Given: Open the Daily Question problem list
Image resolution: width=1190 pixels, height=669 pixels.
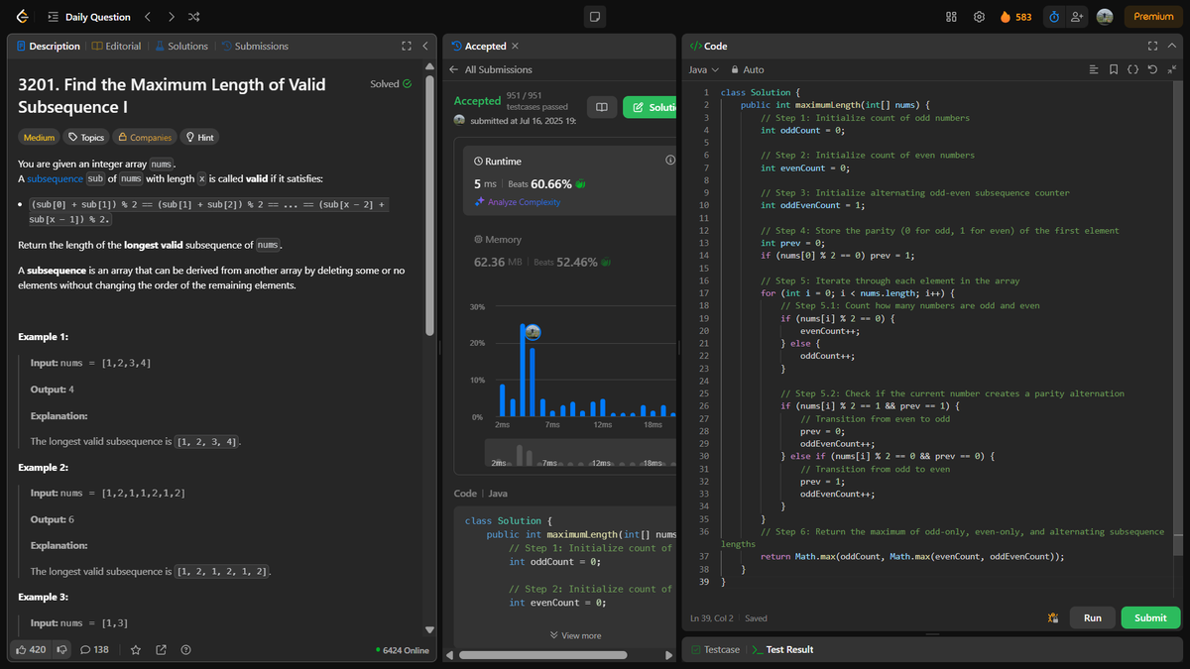Looking at the screenshot, I should (89, 17).
